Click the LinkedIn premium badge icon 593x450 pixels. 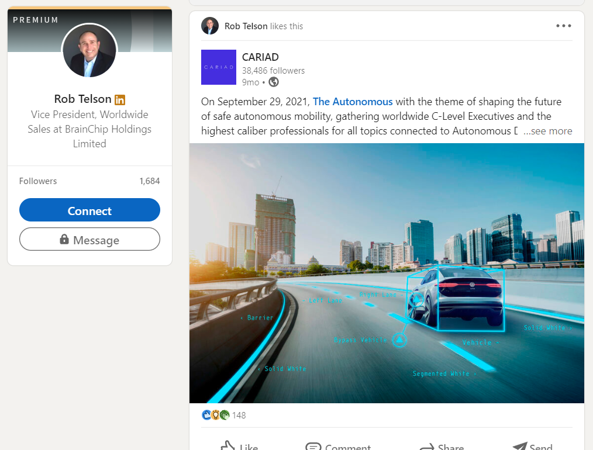[119, 100]
